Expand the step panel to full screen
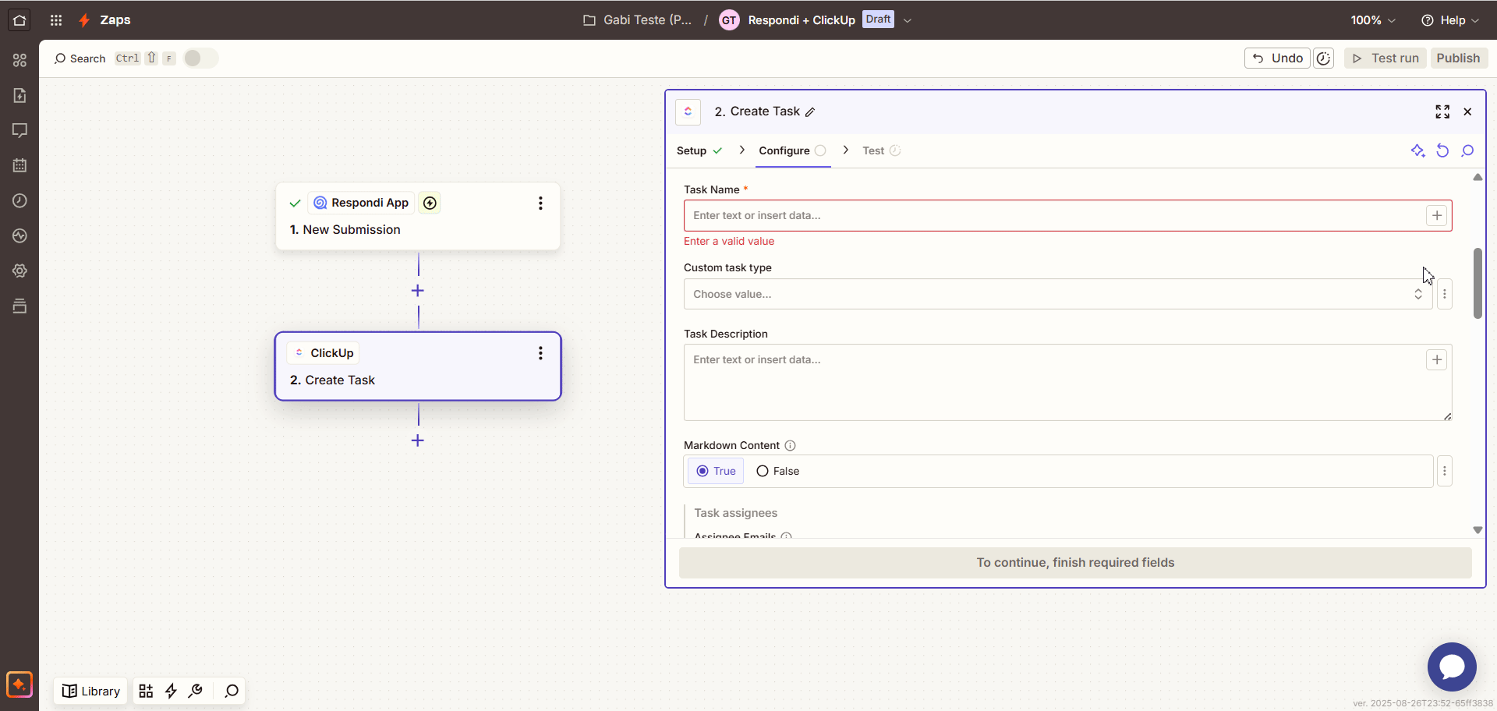 (x=1442, y=111)
